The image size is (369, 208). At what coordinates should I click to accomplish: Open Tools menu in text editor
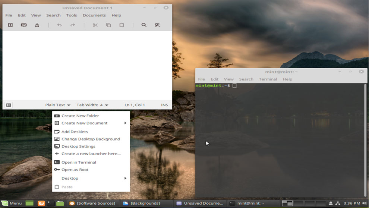[72, 15]
